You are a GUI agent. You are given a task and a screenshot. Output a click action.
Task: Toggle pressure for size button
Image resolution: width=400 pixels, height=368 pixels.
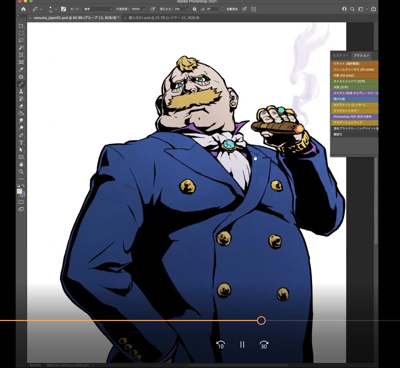click(244, 9)
